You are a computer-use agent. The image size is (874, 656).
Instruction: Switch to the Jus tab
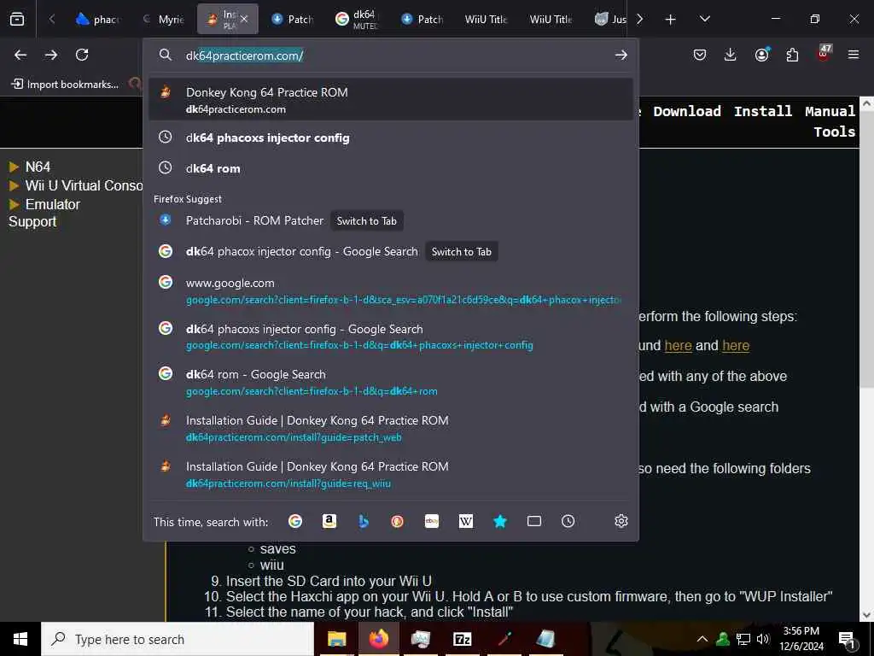(609, 19)
